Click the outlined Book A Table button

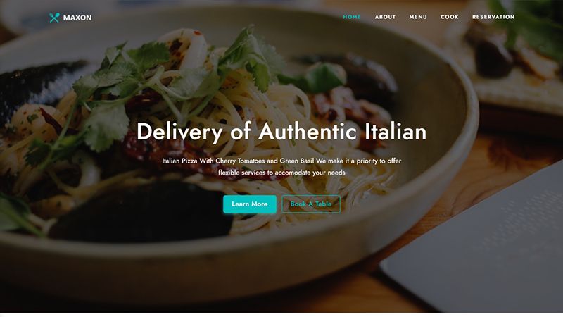click(x=311, y=204)
